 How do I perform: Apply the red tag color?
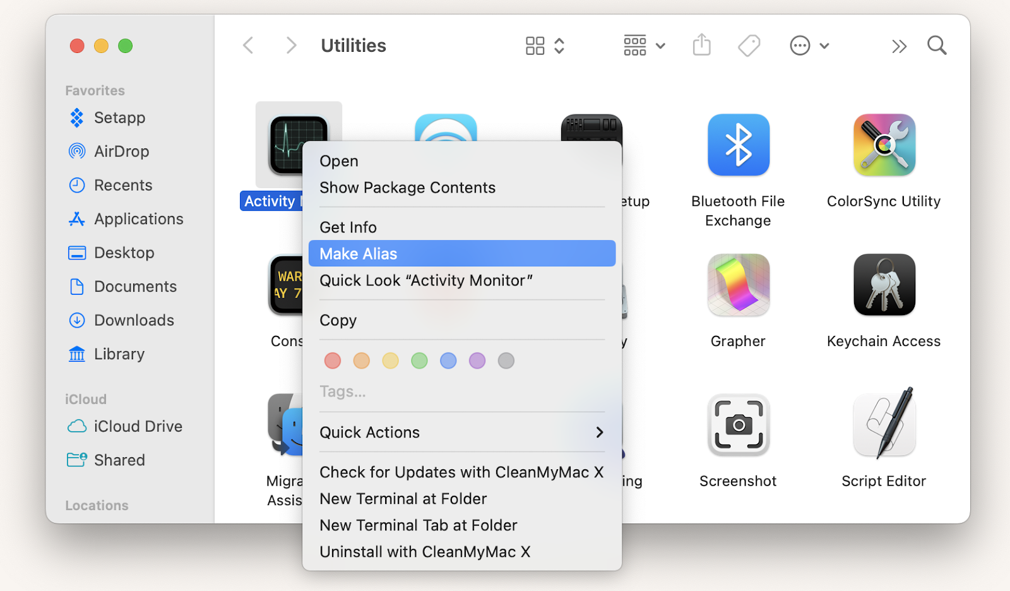(333, 361)
